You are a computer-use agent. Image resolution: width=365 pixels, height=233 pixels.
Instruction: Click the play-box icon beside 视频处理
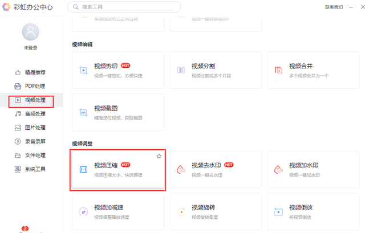(x=18, y=100)
